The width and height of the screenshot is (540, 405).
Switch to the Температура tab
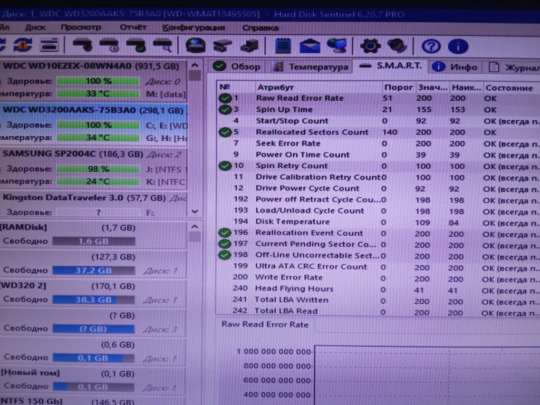click(x=310, y=66)
